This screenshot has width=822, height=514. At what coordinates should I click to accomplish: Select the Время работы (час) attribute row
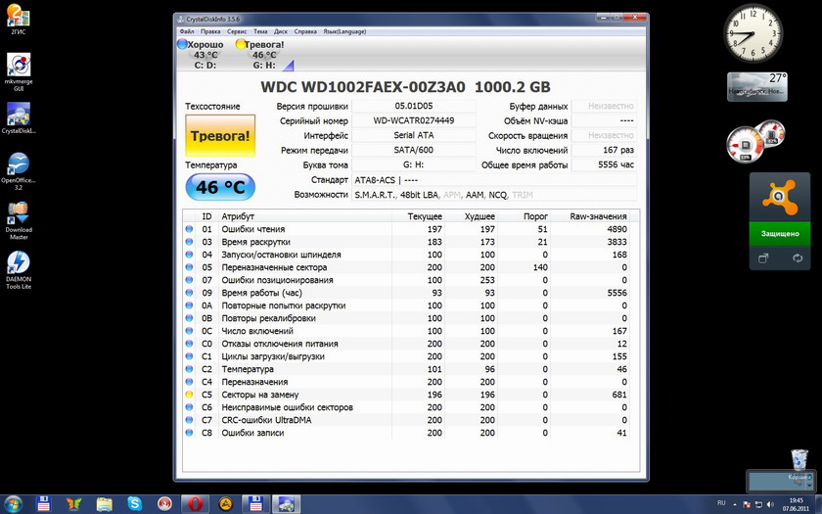406,293
